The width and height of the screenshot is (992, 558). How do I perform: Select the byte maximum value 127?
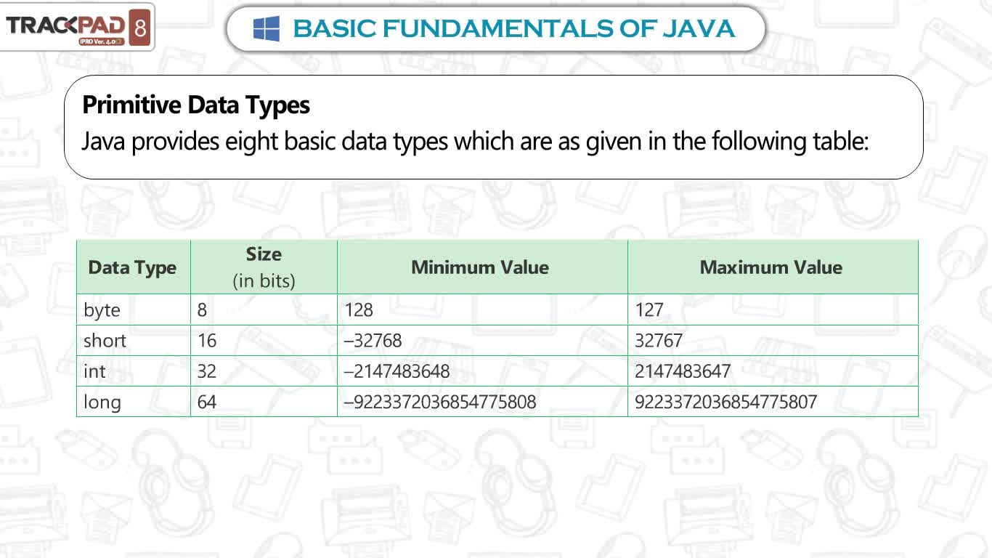tap(649, 310)
